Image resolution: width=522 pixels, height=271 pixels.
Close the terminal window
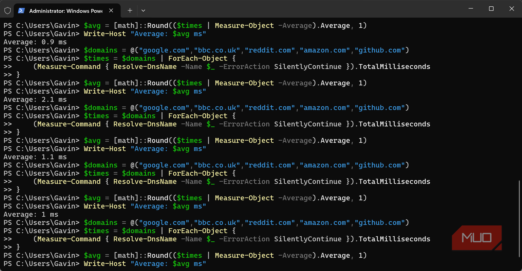coord(512,9)
